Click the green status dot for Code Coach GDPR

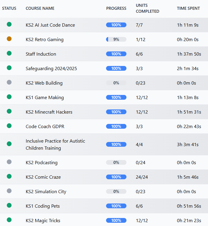pos(9,126)
